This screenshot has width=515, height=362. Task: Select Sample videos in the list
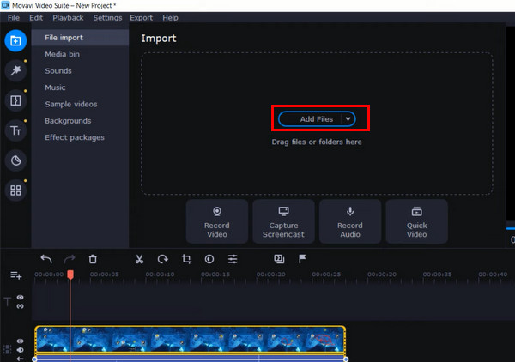[x=80, y=104]
